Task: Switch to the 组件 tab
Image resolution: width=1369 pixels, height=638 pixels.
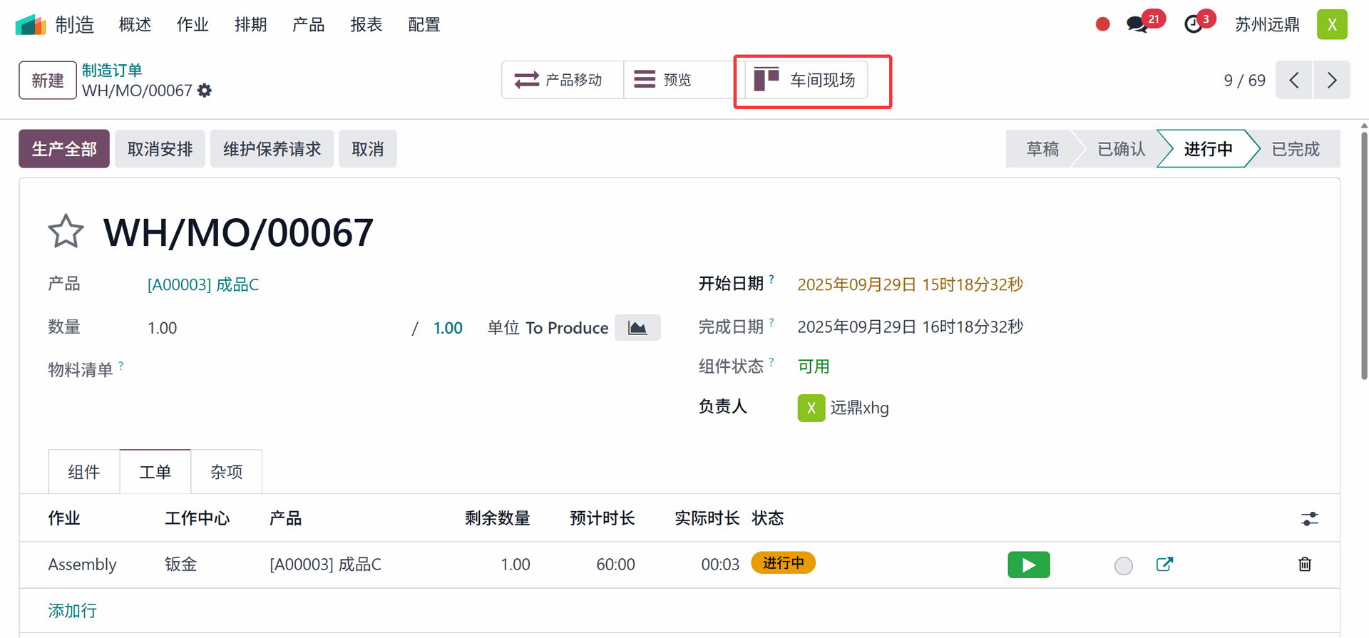Action: [84, 472]
